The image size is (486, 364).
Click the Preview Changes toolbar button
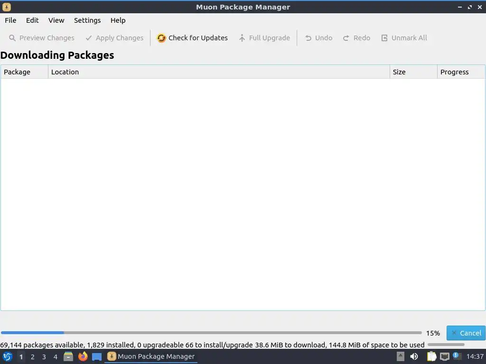42,38
